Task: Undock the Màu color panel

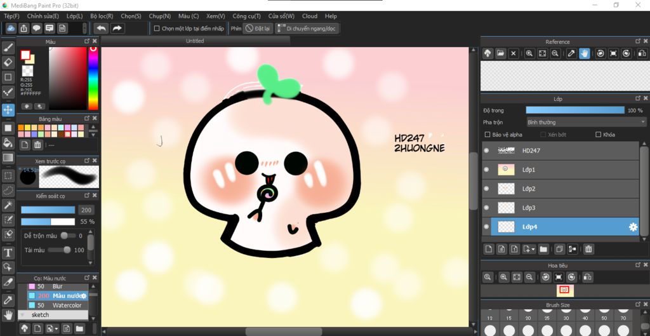Action: pyautogui.click(x=87, y=41)
